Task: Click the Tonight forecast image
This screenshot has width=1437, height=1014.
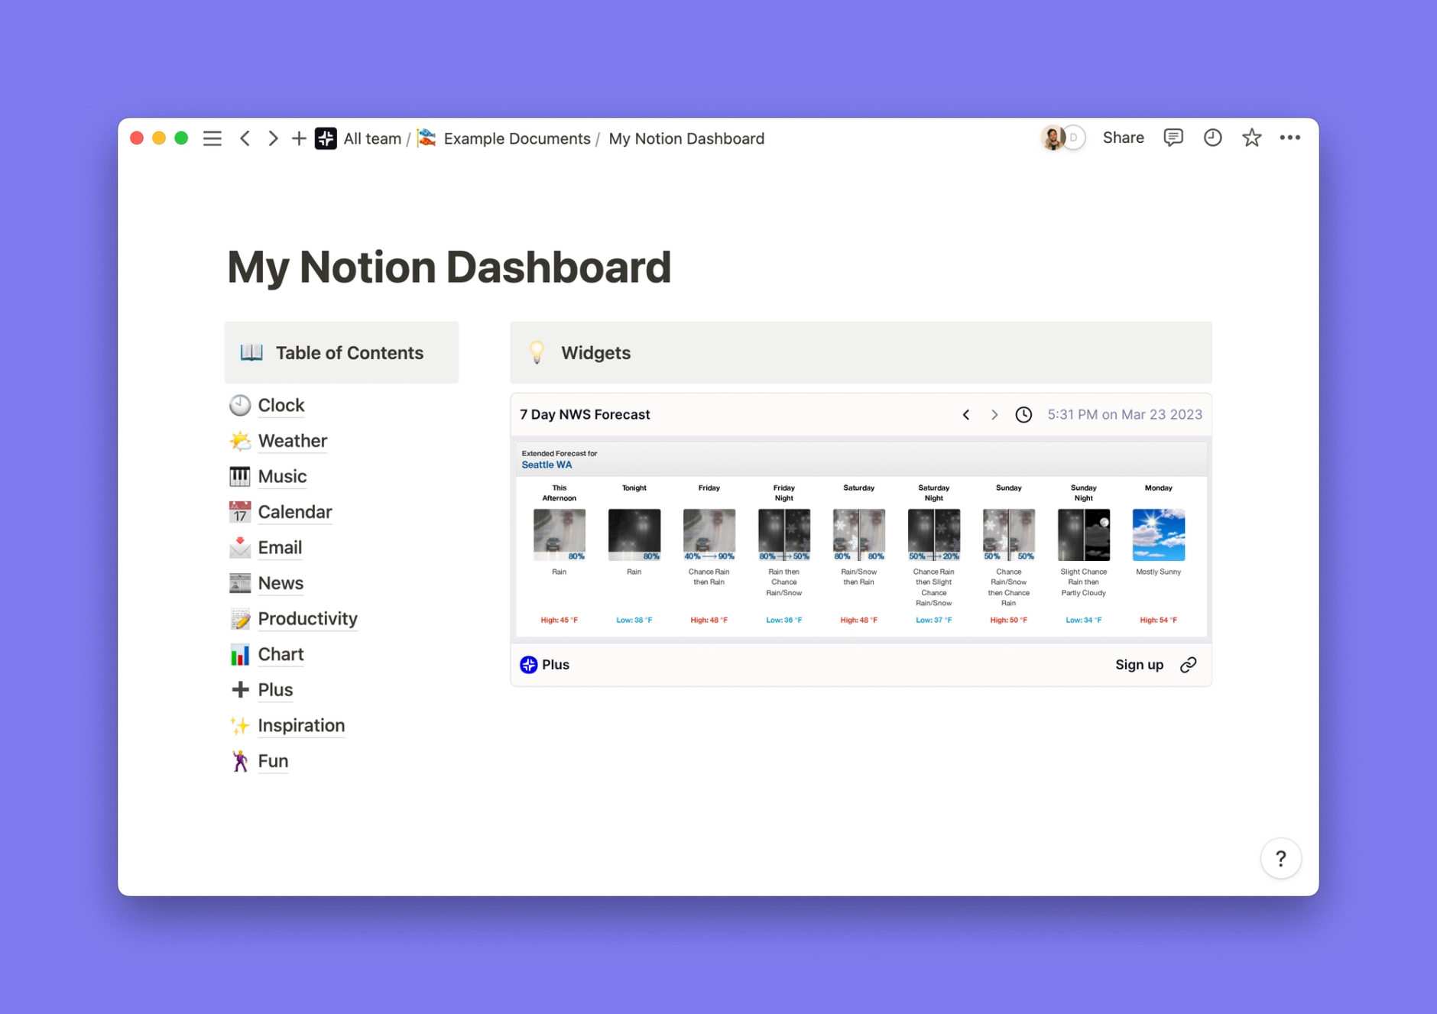Action: 634,535
